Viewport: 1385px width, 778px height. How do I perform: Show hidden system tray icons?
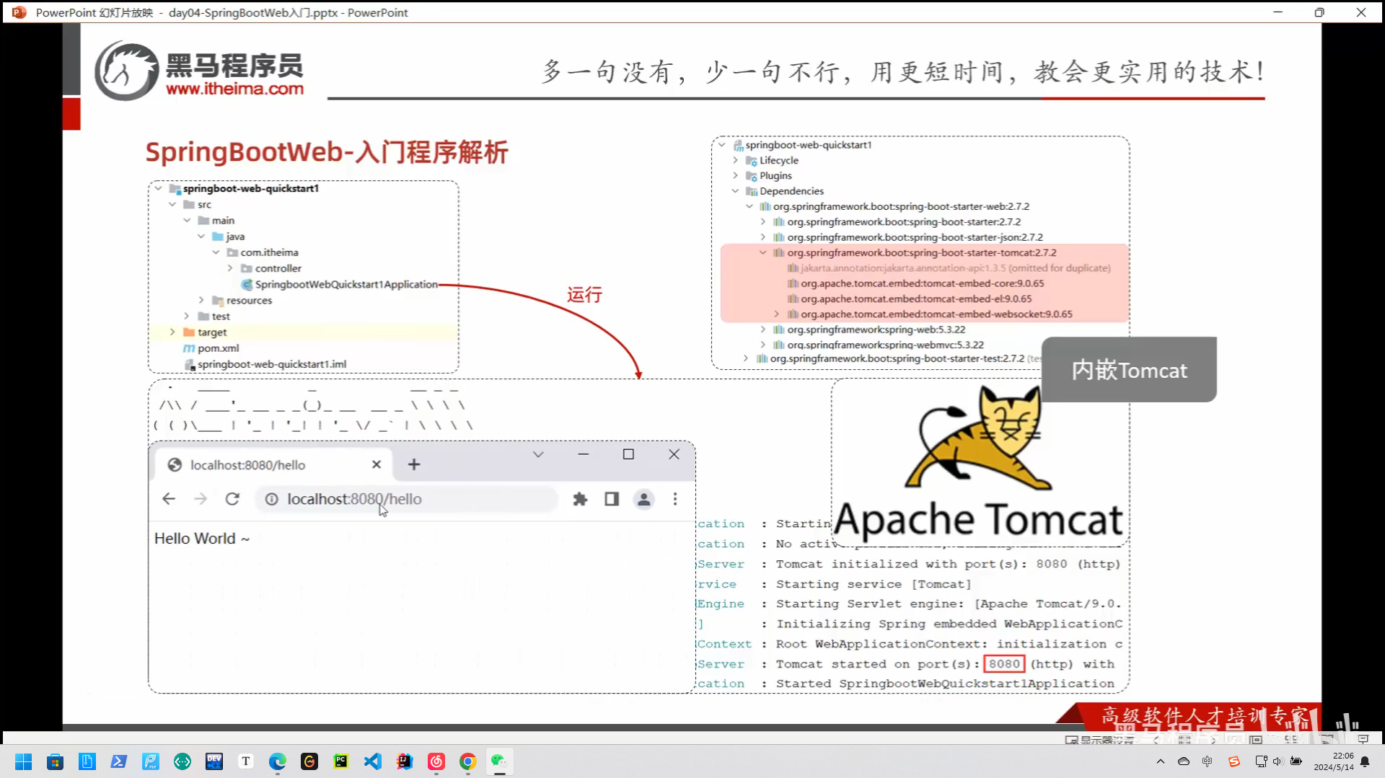(1160, 761)
